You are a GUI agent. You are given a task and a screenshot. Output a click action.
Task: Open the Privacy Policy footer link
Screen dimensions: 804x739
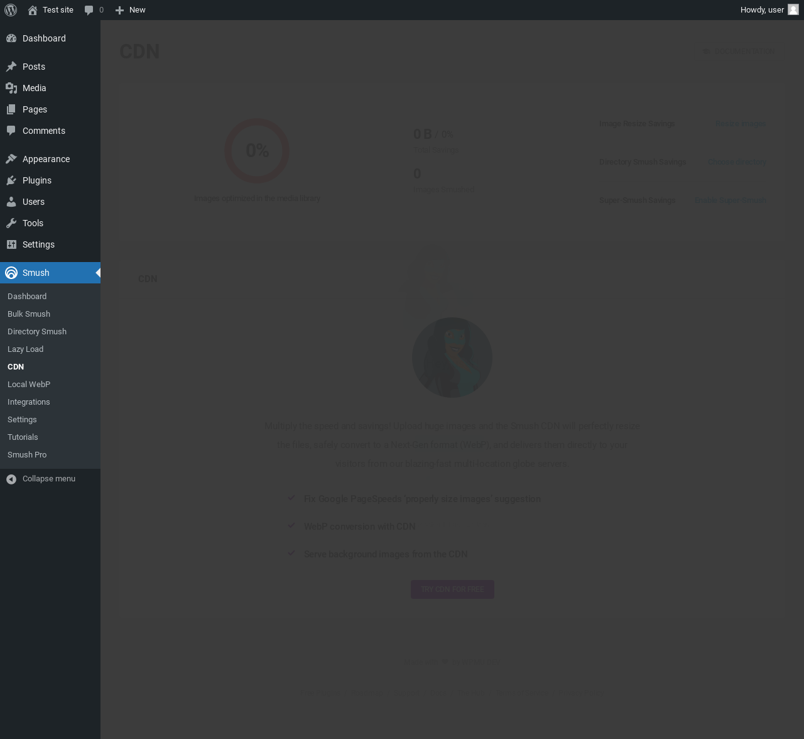(581, 692)
